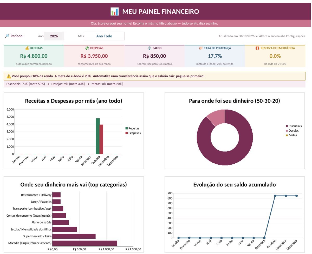
Task: Click the warning triangle alert icon
Action: click(x=9, y=76)
